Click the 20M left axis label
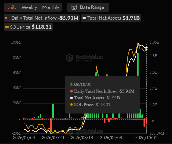Screen dimensions: 172x144 point(17,103)
